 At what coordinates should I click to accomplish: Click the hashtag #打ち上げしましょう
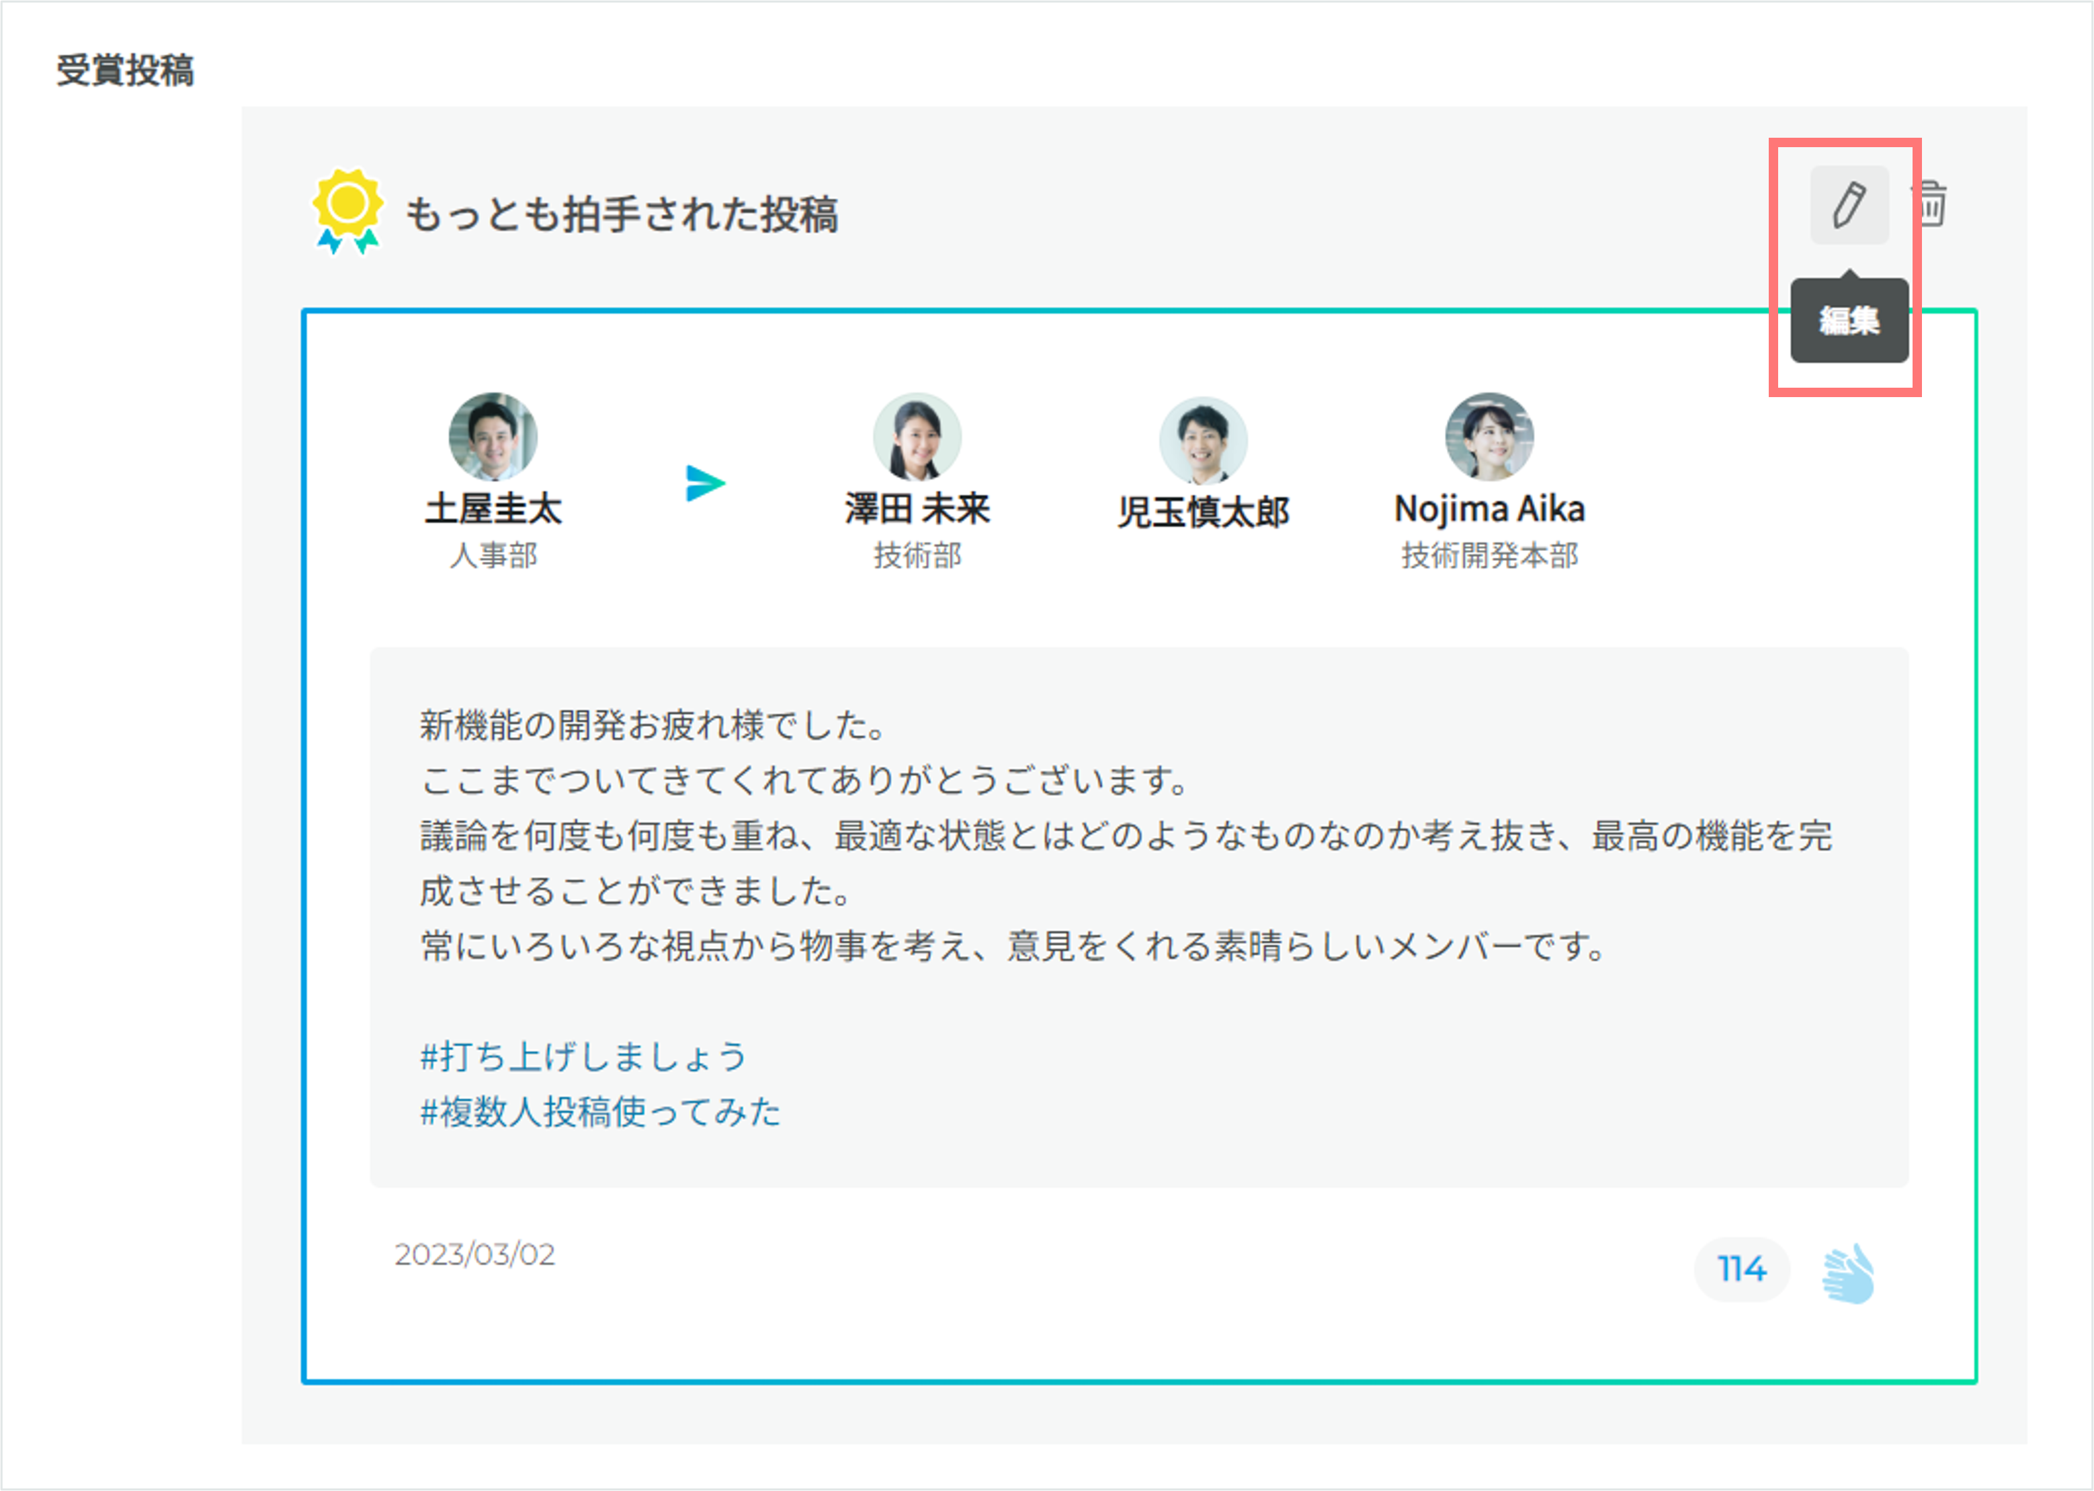pos(584,1056)
